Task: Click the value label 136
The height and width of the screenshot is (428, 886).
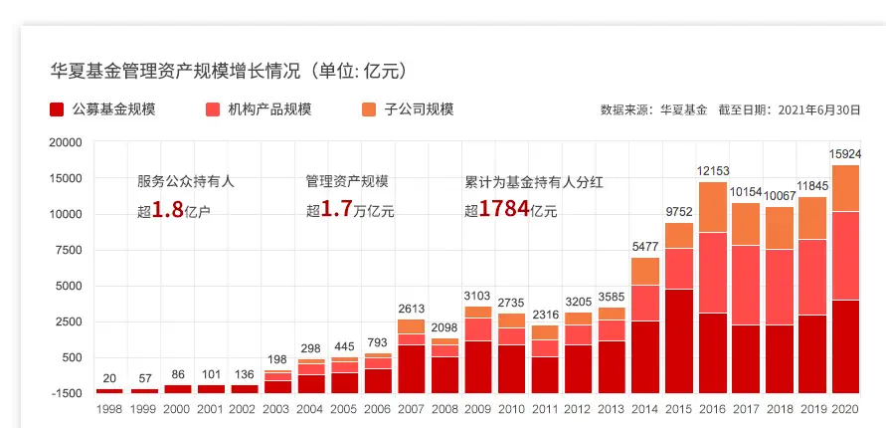Action: tap(244, 373)
